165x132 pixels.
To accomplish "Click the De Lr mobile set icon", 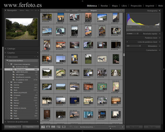I will pyautogui.click(x=11, y=82).
